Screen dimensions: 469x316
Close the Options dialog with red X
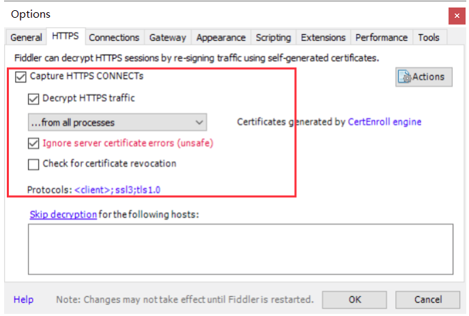coord(457,16)
